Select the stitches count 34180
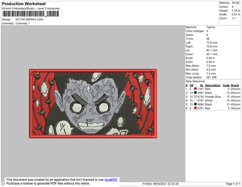Viewport: 242px width, 187px height. [x=236, y=3]
